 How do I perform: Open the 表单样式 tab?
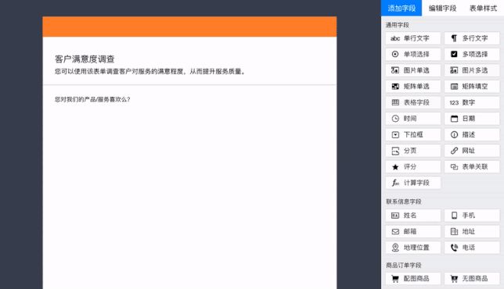(483, 8)
